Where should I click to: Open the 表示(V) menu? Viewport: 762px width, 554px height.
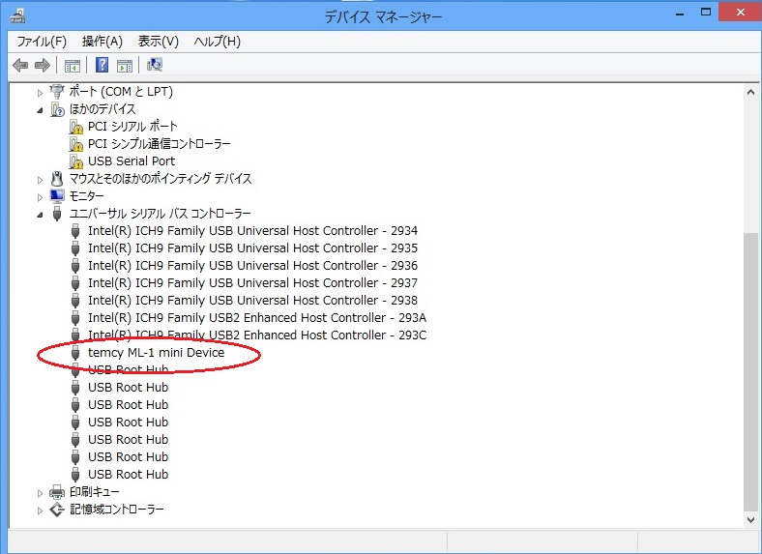[x=158, y=42]
